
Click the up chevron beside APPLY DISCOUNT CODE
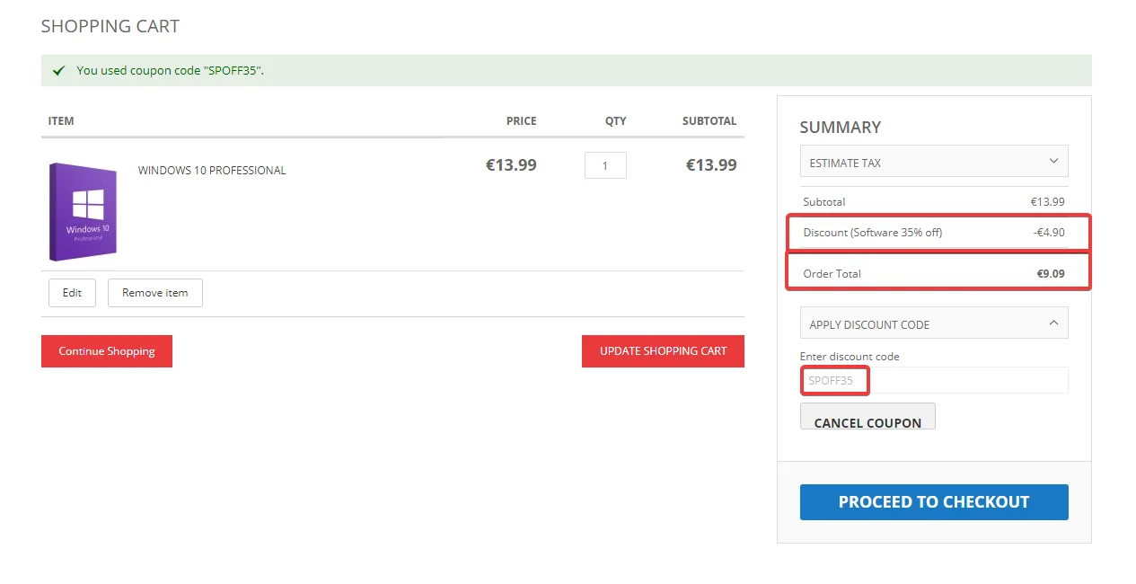[1053, 323]
